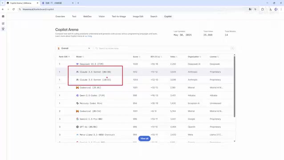
Task: Start a new chat with sidebar edit icon
Action: 3,24
